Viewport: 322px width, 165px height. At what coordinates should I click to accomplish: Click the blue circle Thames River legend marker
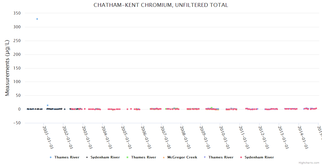[x=51, y=157]
